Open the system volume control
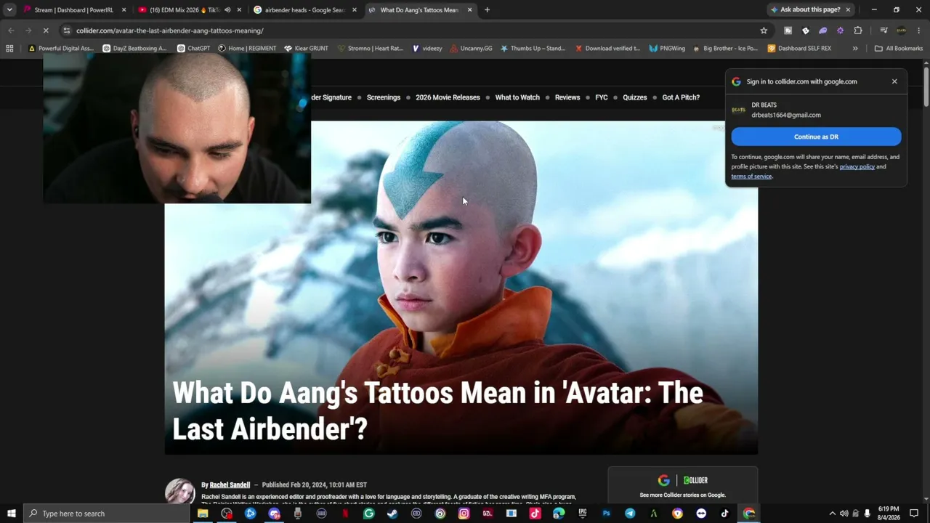This screenshot has height=523, width=930. tap(844, 514)
